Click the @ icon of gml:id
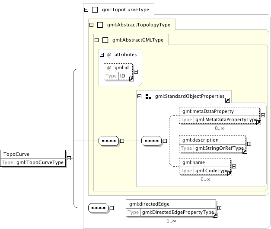271x229 pixels. tap(109, 68)
